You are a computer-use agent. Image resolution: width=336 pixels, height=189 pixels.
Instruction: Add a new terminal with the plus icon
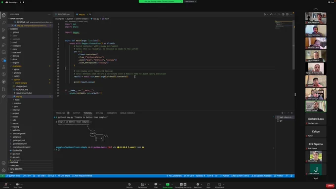click(x=282, y=113)
